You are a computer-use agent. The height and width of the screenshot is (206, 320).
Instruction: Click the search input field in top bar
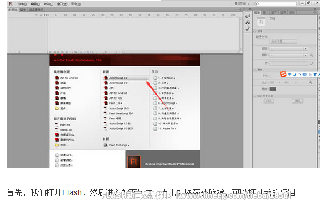[x=276, y=3]
